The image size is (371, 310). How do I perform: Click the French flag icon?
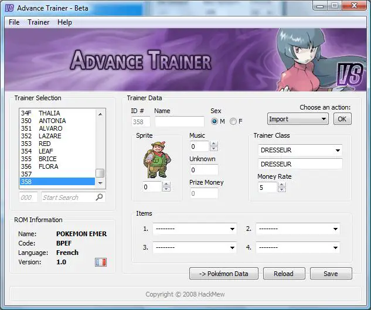pos(101,262)
